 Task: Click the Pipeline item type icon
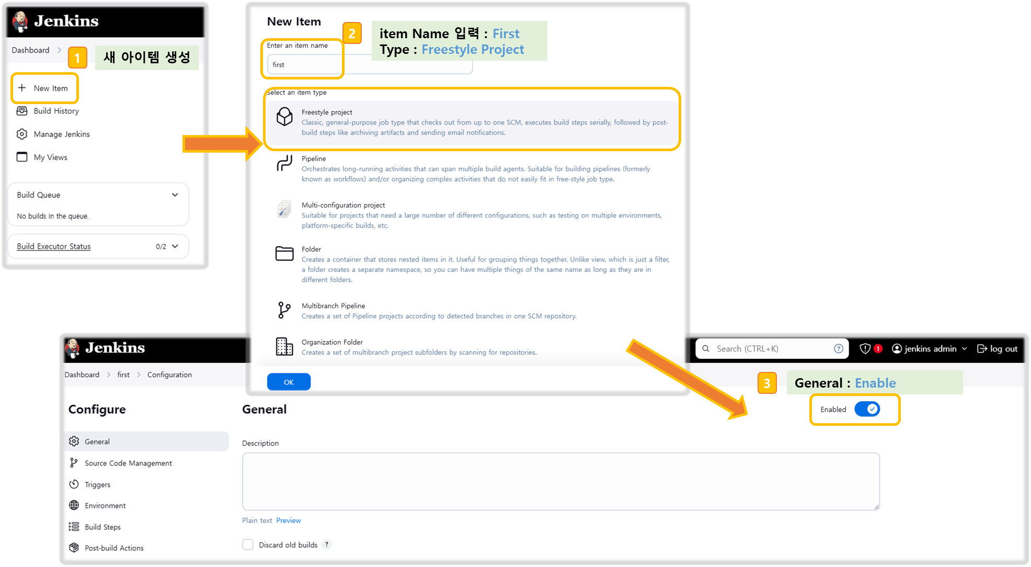click(284, 163)
